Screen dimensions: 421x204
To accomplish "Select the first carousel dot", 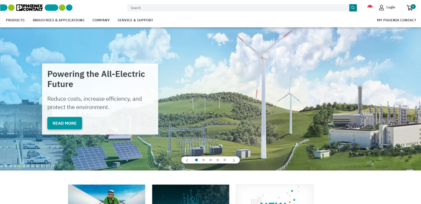I will 196,160.
